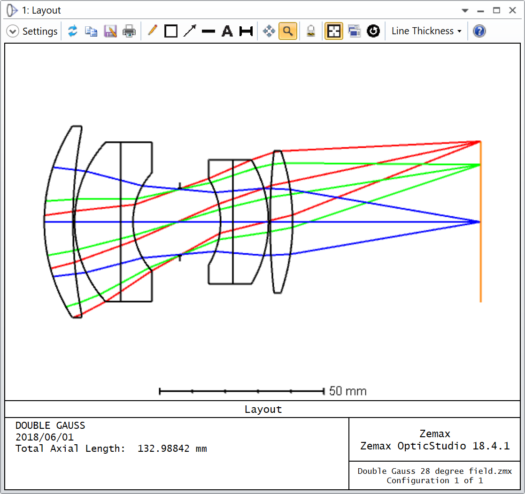Maximize the Layout window
This screenshot has height=494, width=525.
(x=496, y=10)
